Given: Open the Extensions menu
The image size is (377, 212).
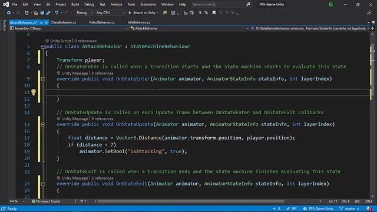Looking at the screenshot, I should tap(148, 4).
